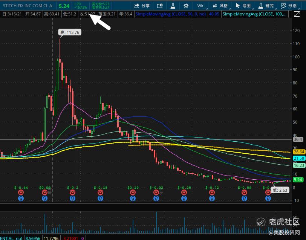Click the $0.19 earnings value
306x240 pixels.
[133, 188]
